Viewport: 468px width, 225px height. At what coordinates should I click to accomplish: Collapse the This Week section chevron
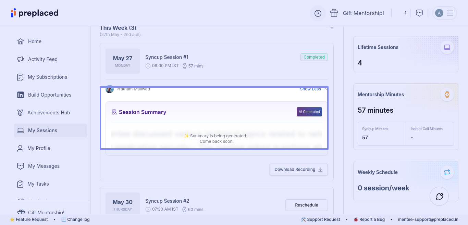click(332, 28)
